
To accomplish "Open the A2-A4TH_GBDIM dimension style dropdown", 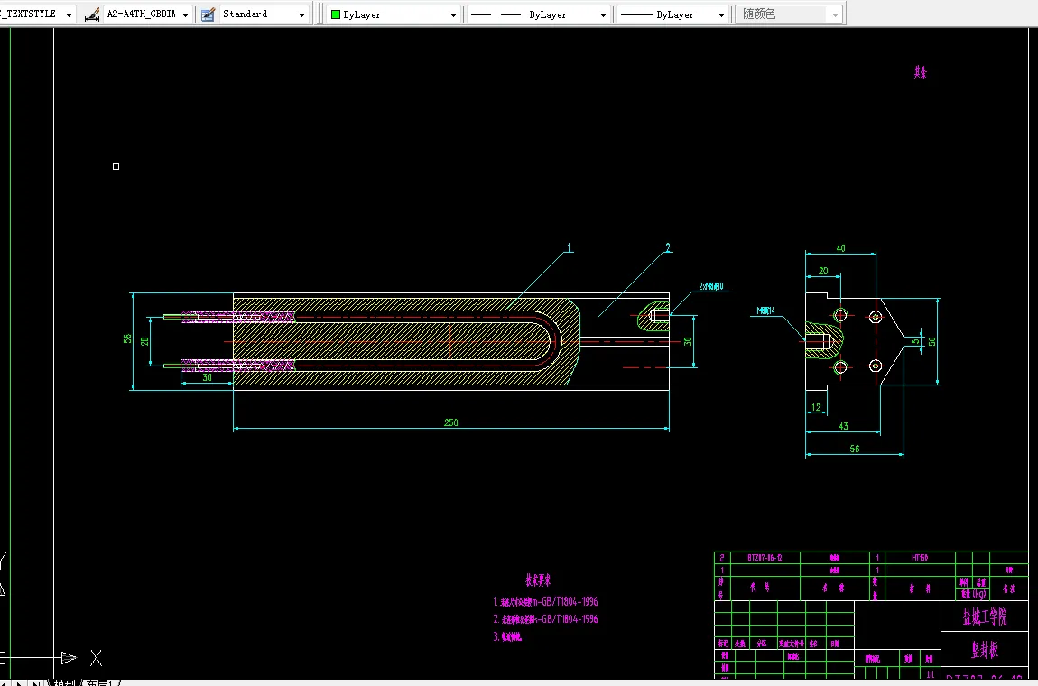I will click(185, 14).
